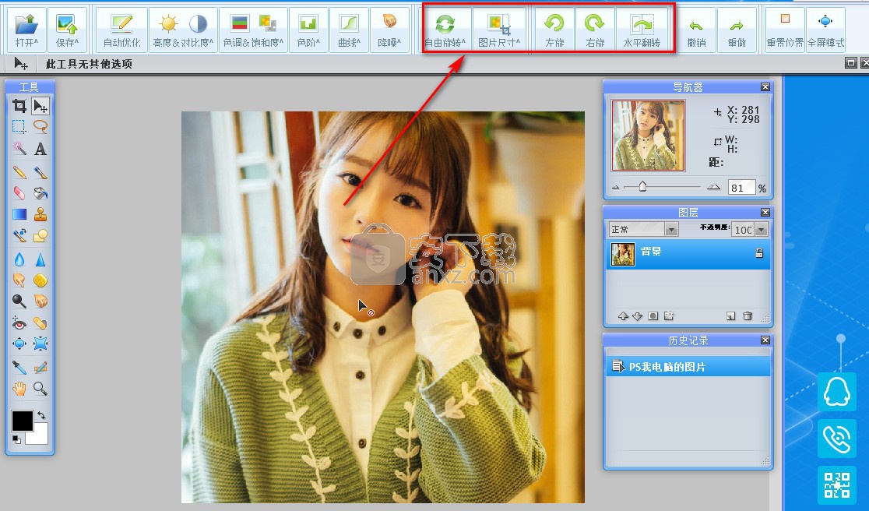This screenshot has height=511, width=869.
Task: Open the 正常 blend mode dropdown
Action: pyautogui.click(x=643, y=229)
